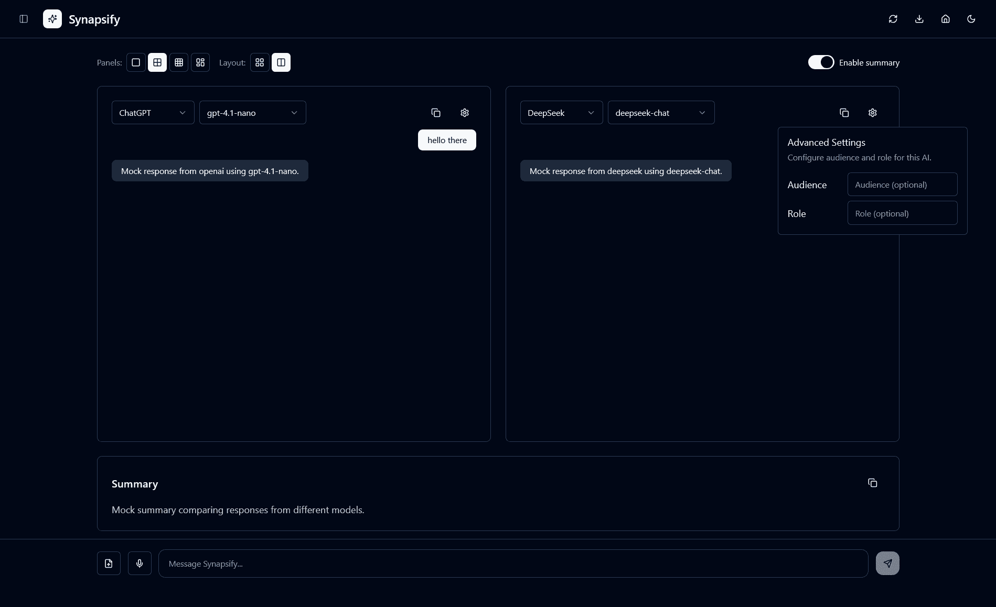The width and height of the screenshot is (996, 607).
Task: Select the single panel view
Action: coord(136,62)
